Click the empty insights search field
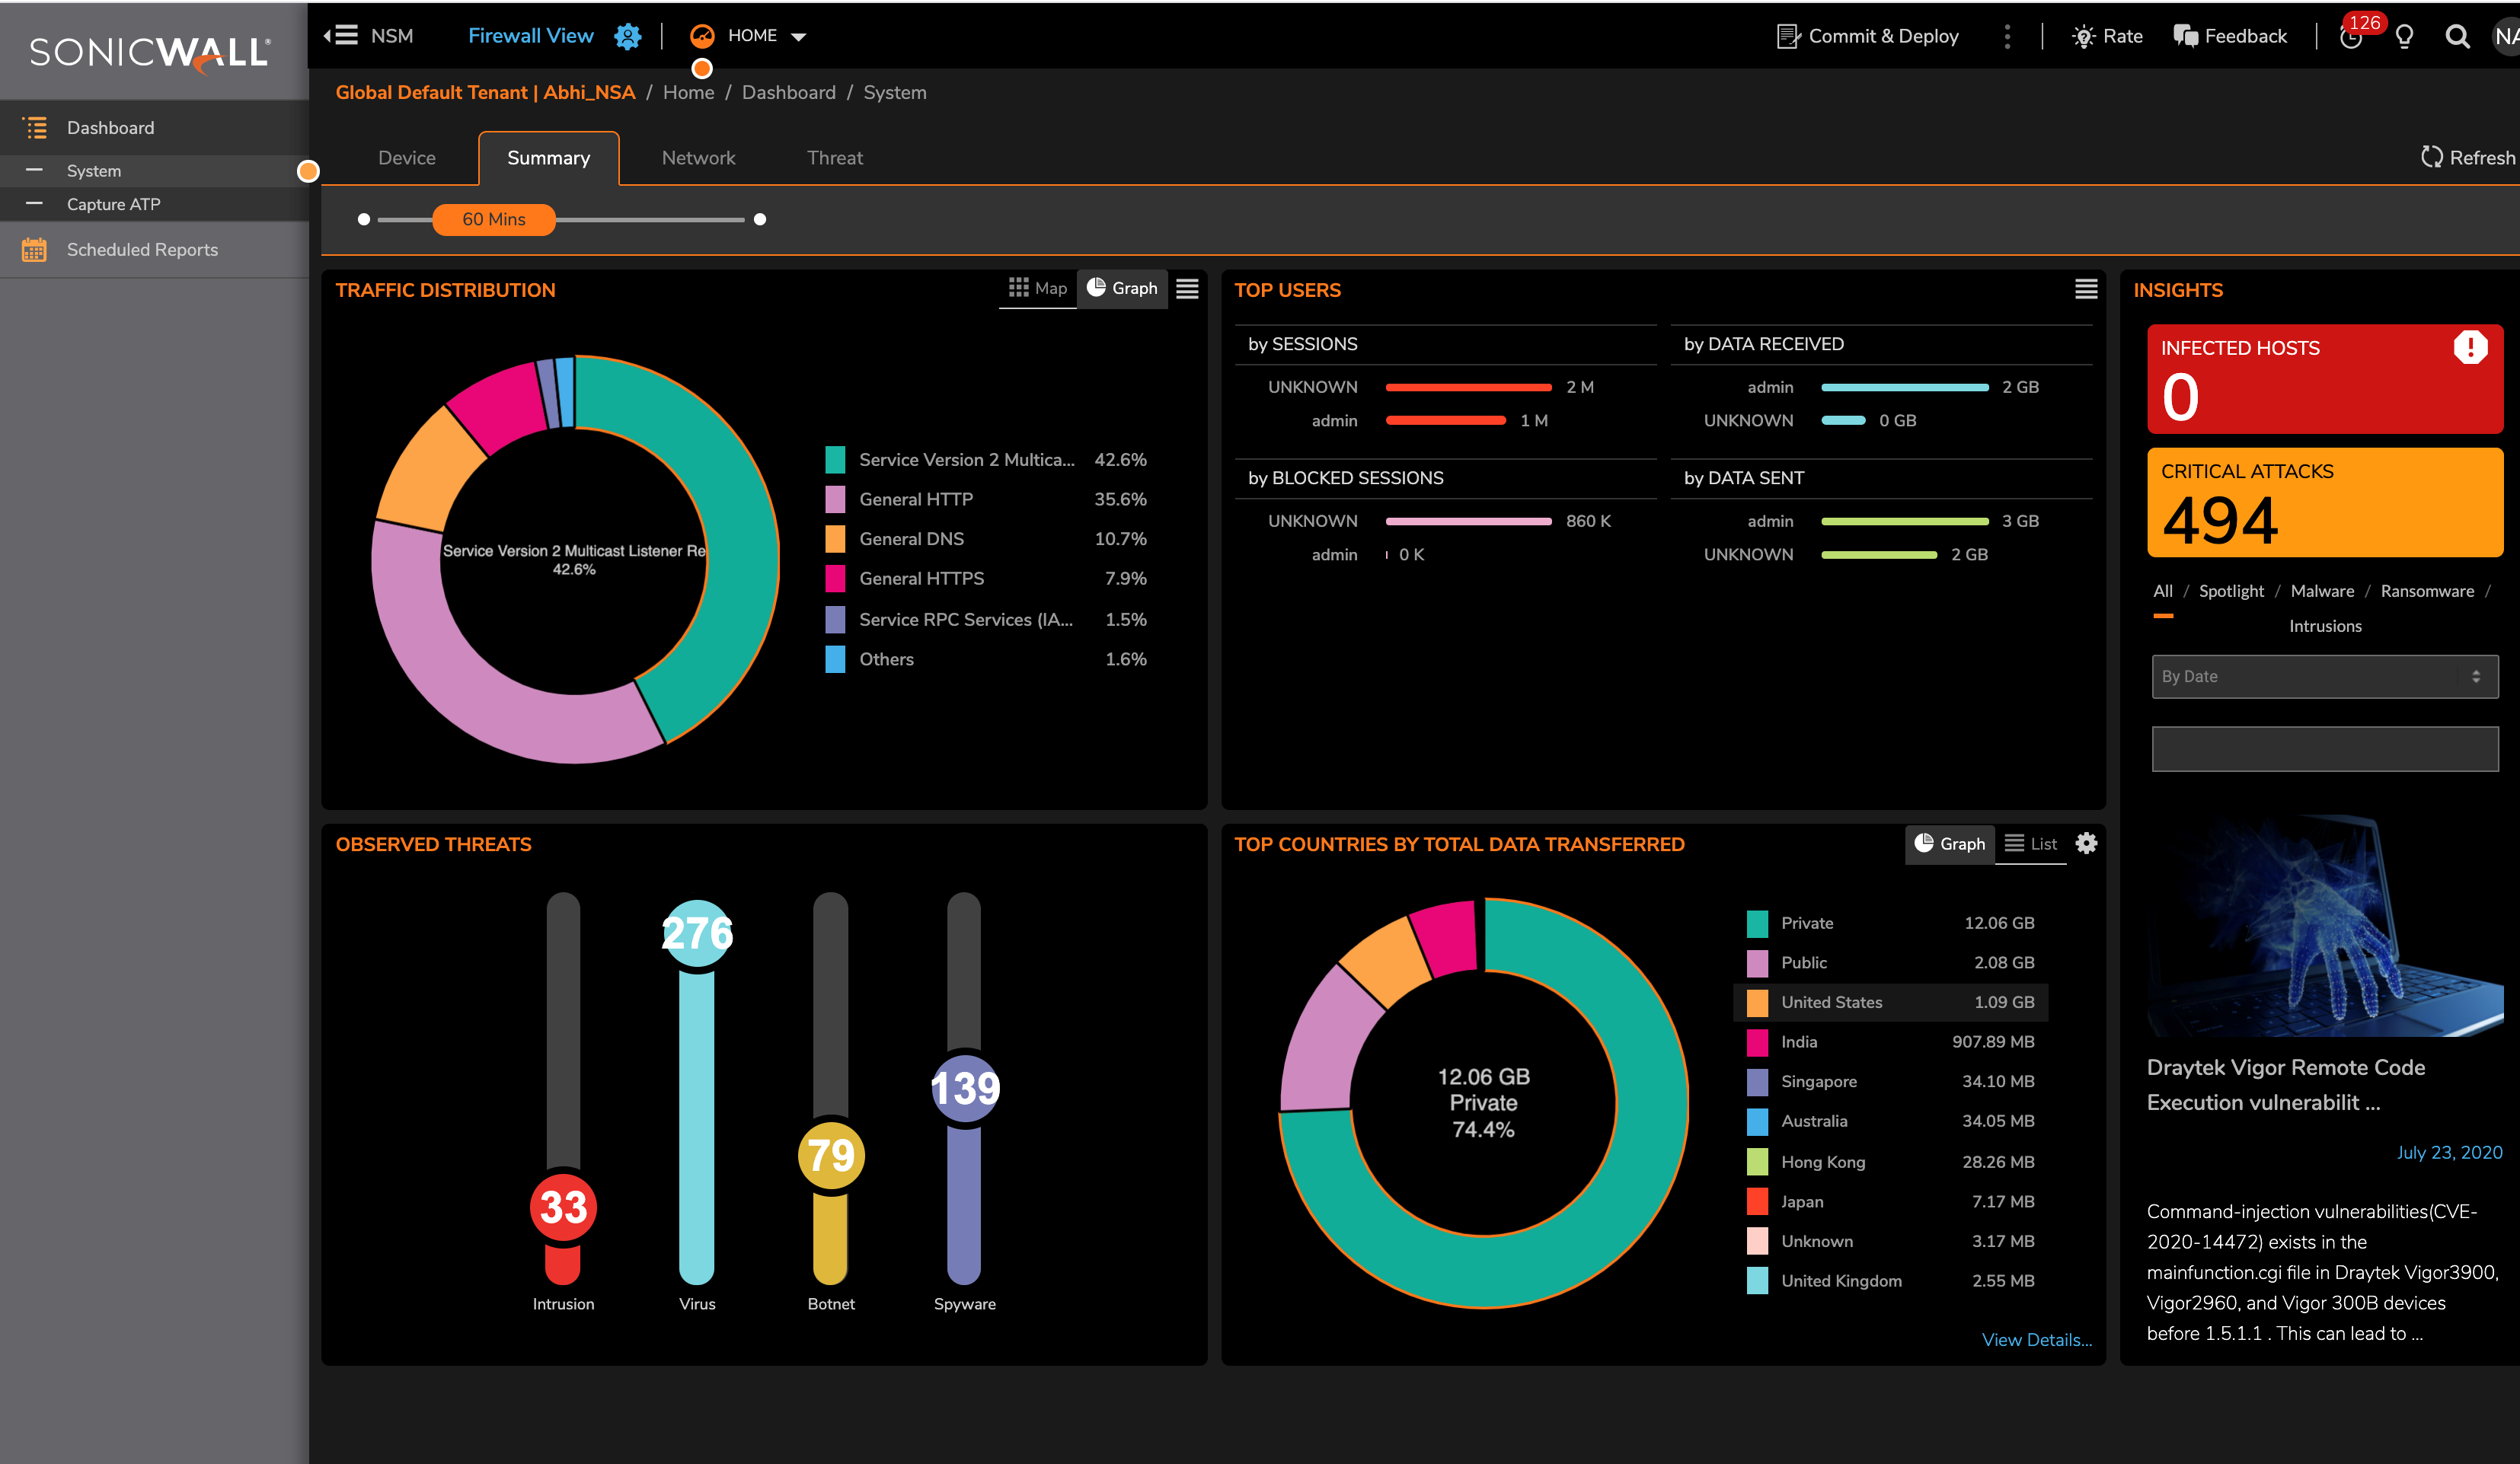 pyautogui.click(x=2324, y=749)
